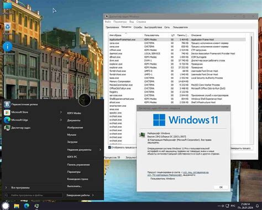Open the Start button on the taskbar
The height and width of the screenshot is (210, 262).
[x=6, y=206]
